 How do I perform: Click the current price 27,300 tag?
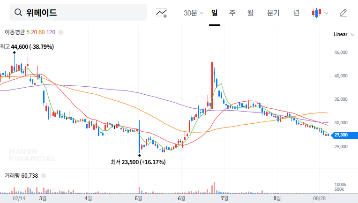click(x=344, y=135)
